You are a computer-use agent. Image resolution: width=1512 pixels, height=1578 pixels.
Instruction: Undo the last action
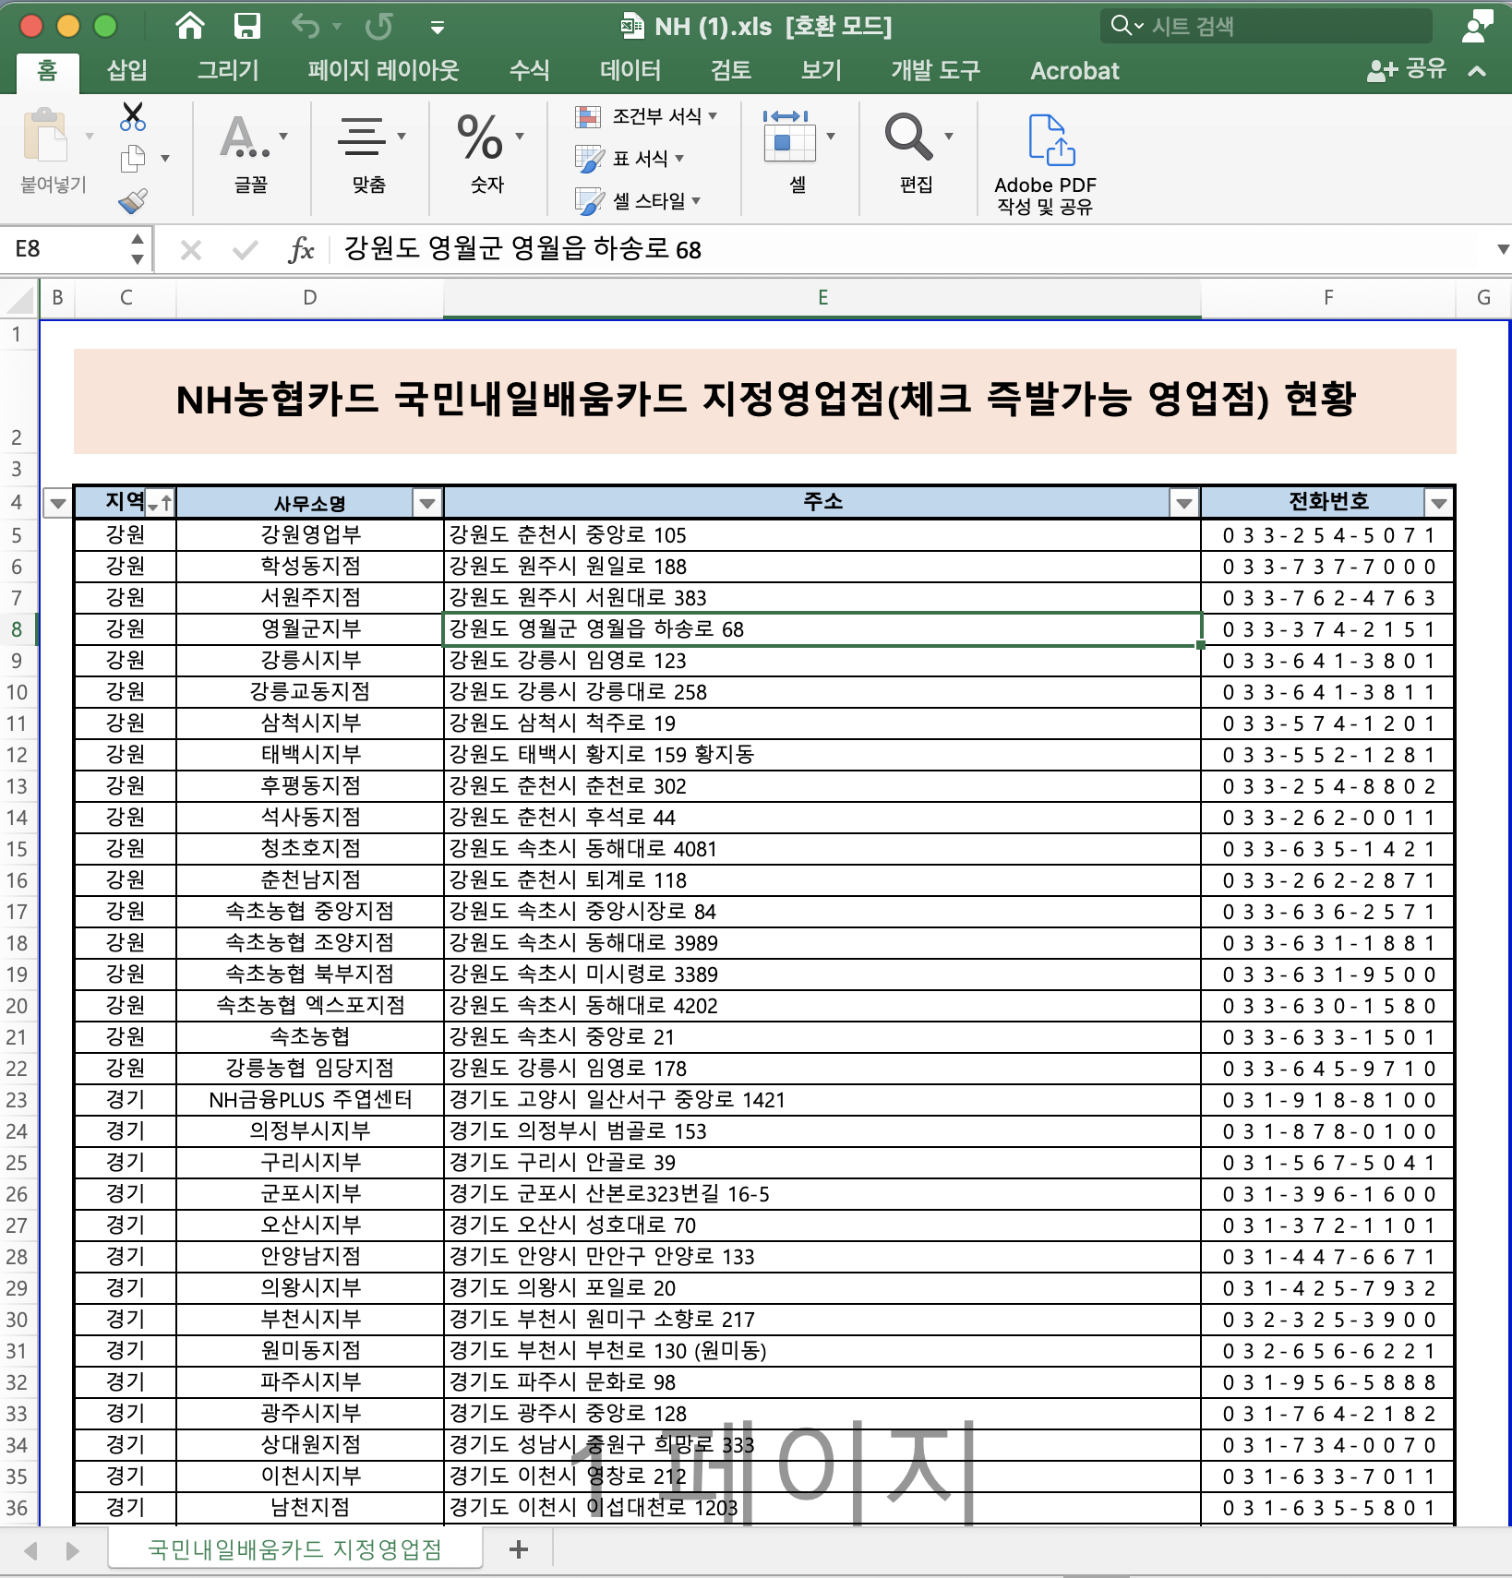(306, 26)
